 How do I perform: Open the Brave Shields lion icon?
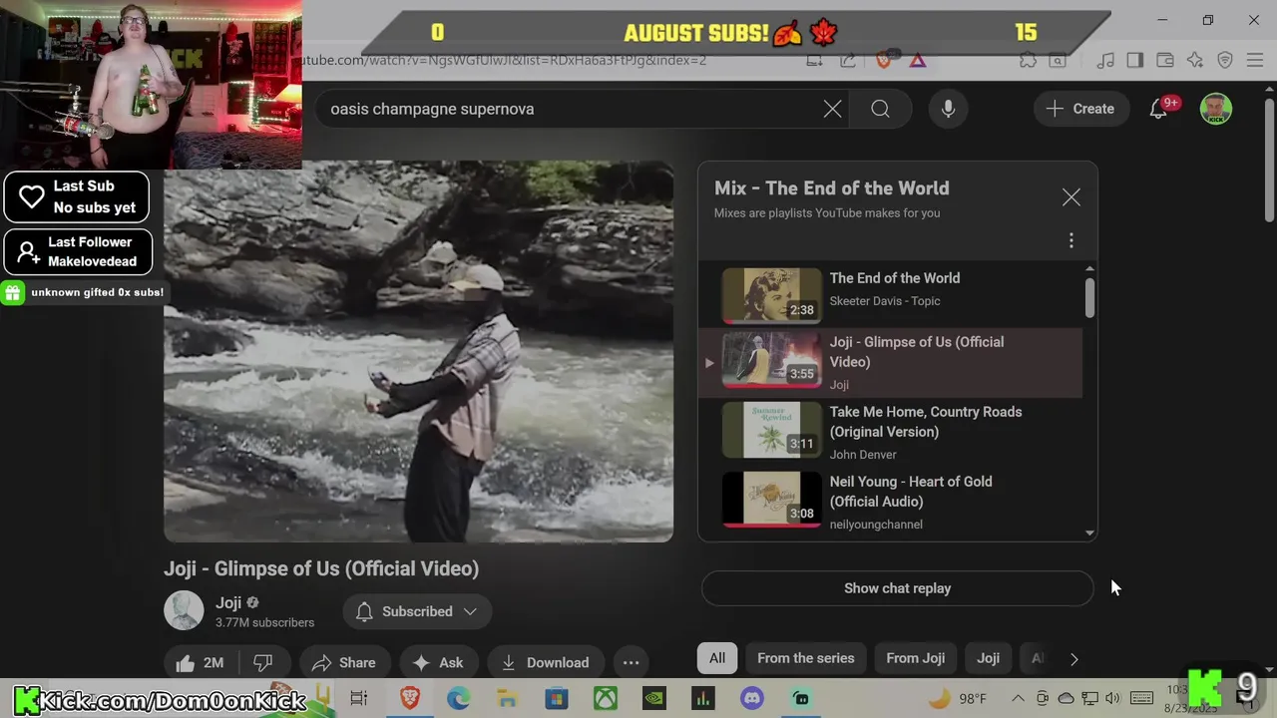tap(883, 60)
